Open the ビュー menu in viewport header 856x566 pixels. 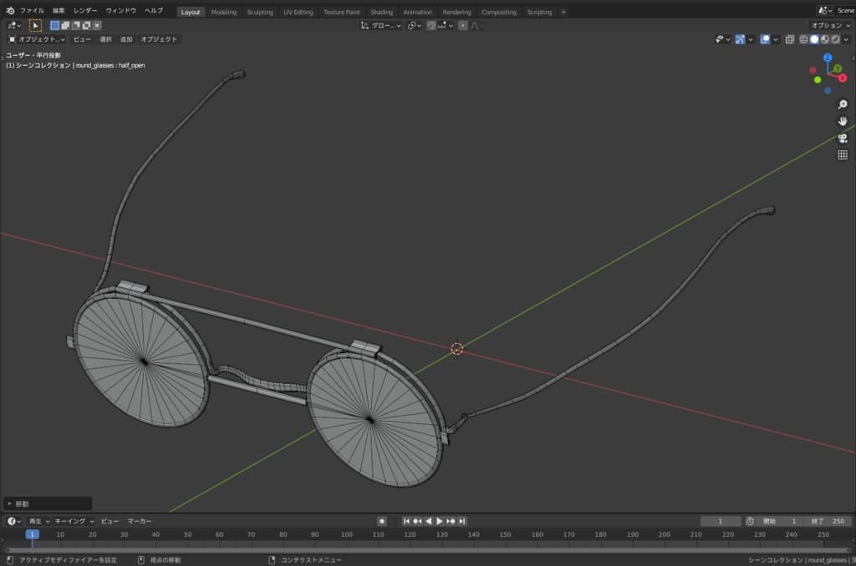click(x=82, y=39)
